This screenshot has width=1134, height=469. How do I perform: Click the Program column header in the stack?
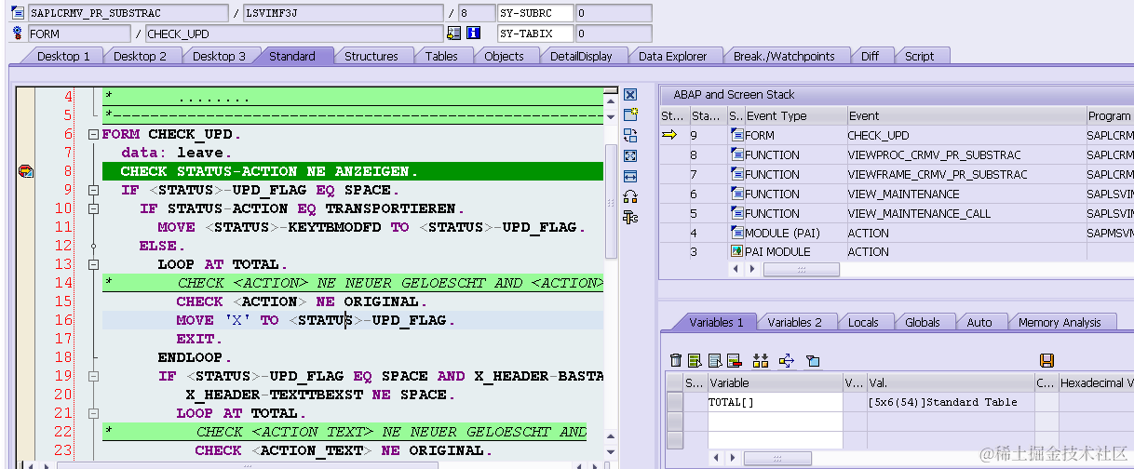(1109, 116)
